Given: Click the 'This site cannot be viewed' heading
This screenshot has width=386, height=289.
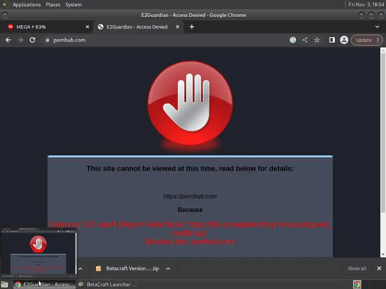Looking at the screenshot, I should (190, 169).
